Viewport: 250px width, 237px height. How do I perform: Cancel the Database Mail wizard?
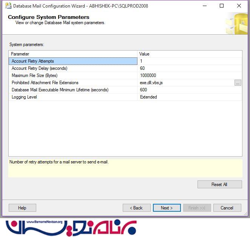(x=227, y=208)
